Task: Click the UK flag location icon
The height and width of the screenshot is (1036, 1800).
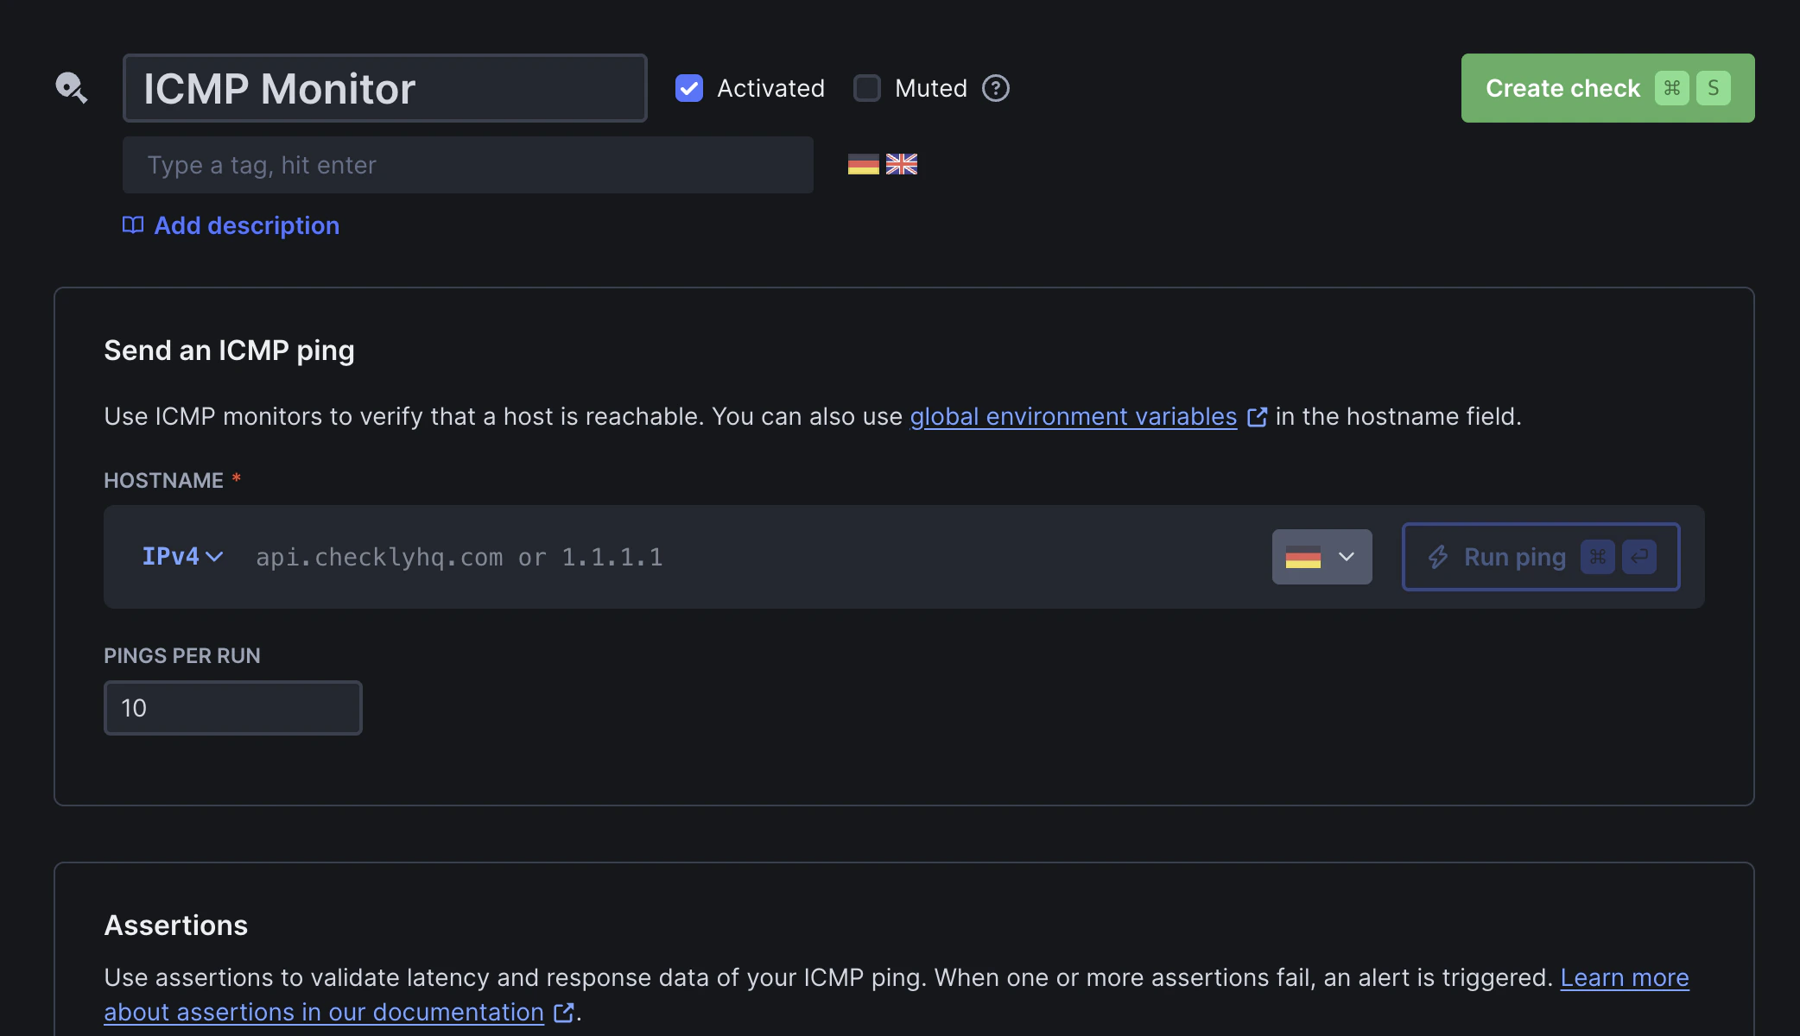Action: pos(901,164)
